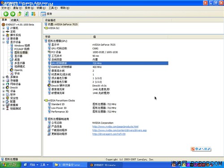Open the driveragent.com update link
This screenshot has height=168, width=224.
(109, 134)
